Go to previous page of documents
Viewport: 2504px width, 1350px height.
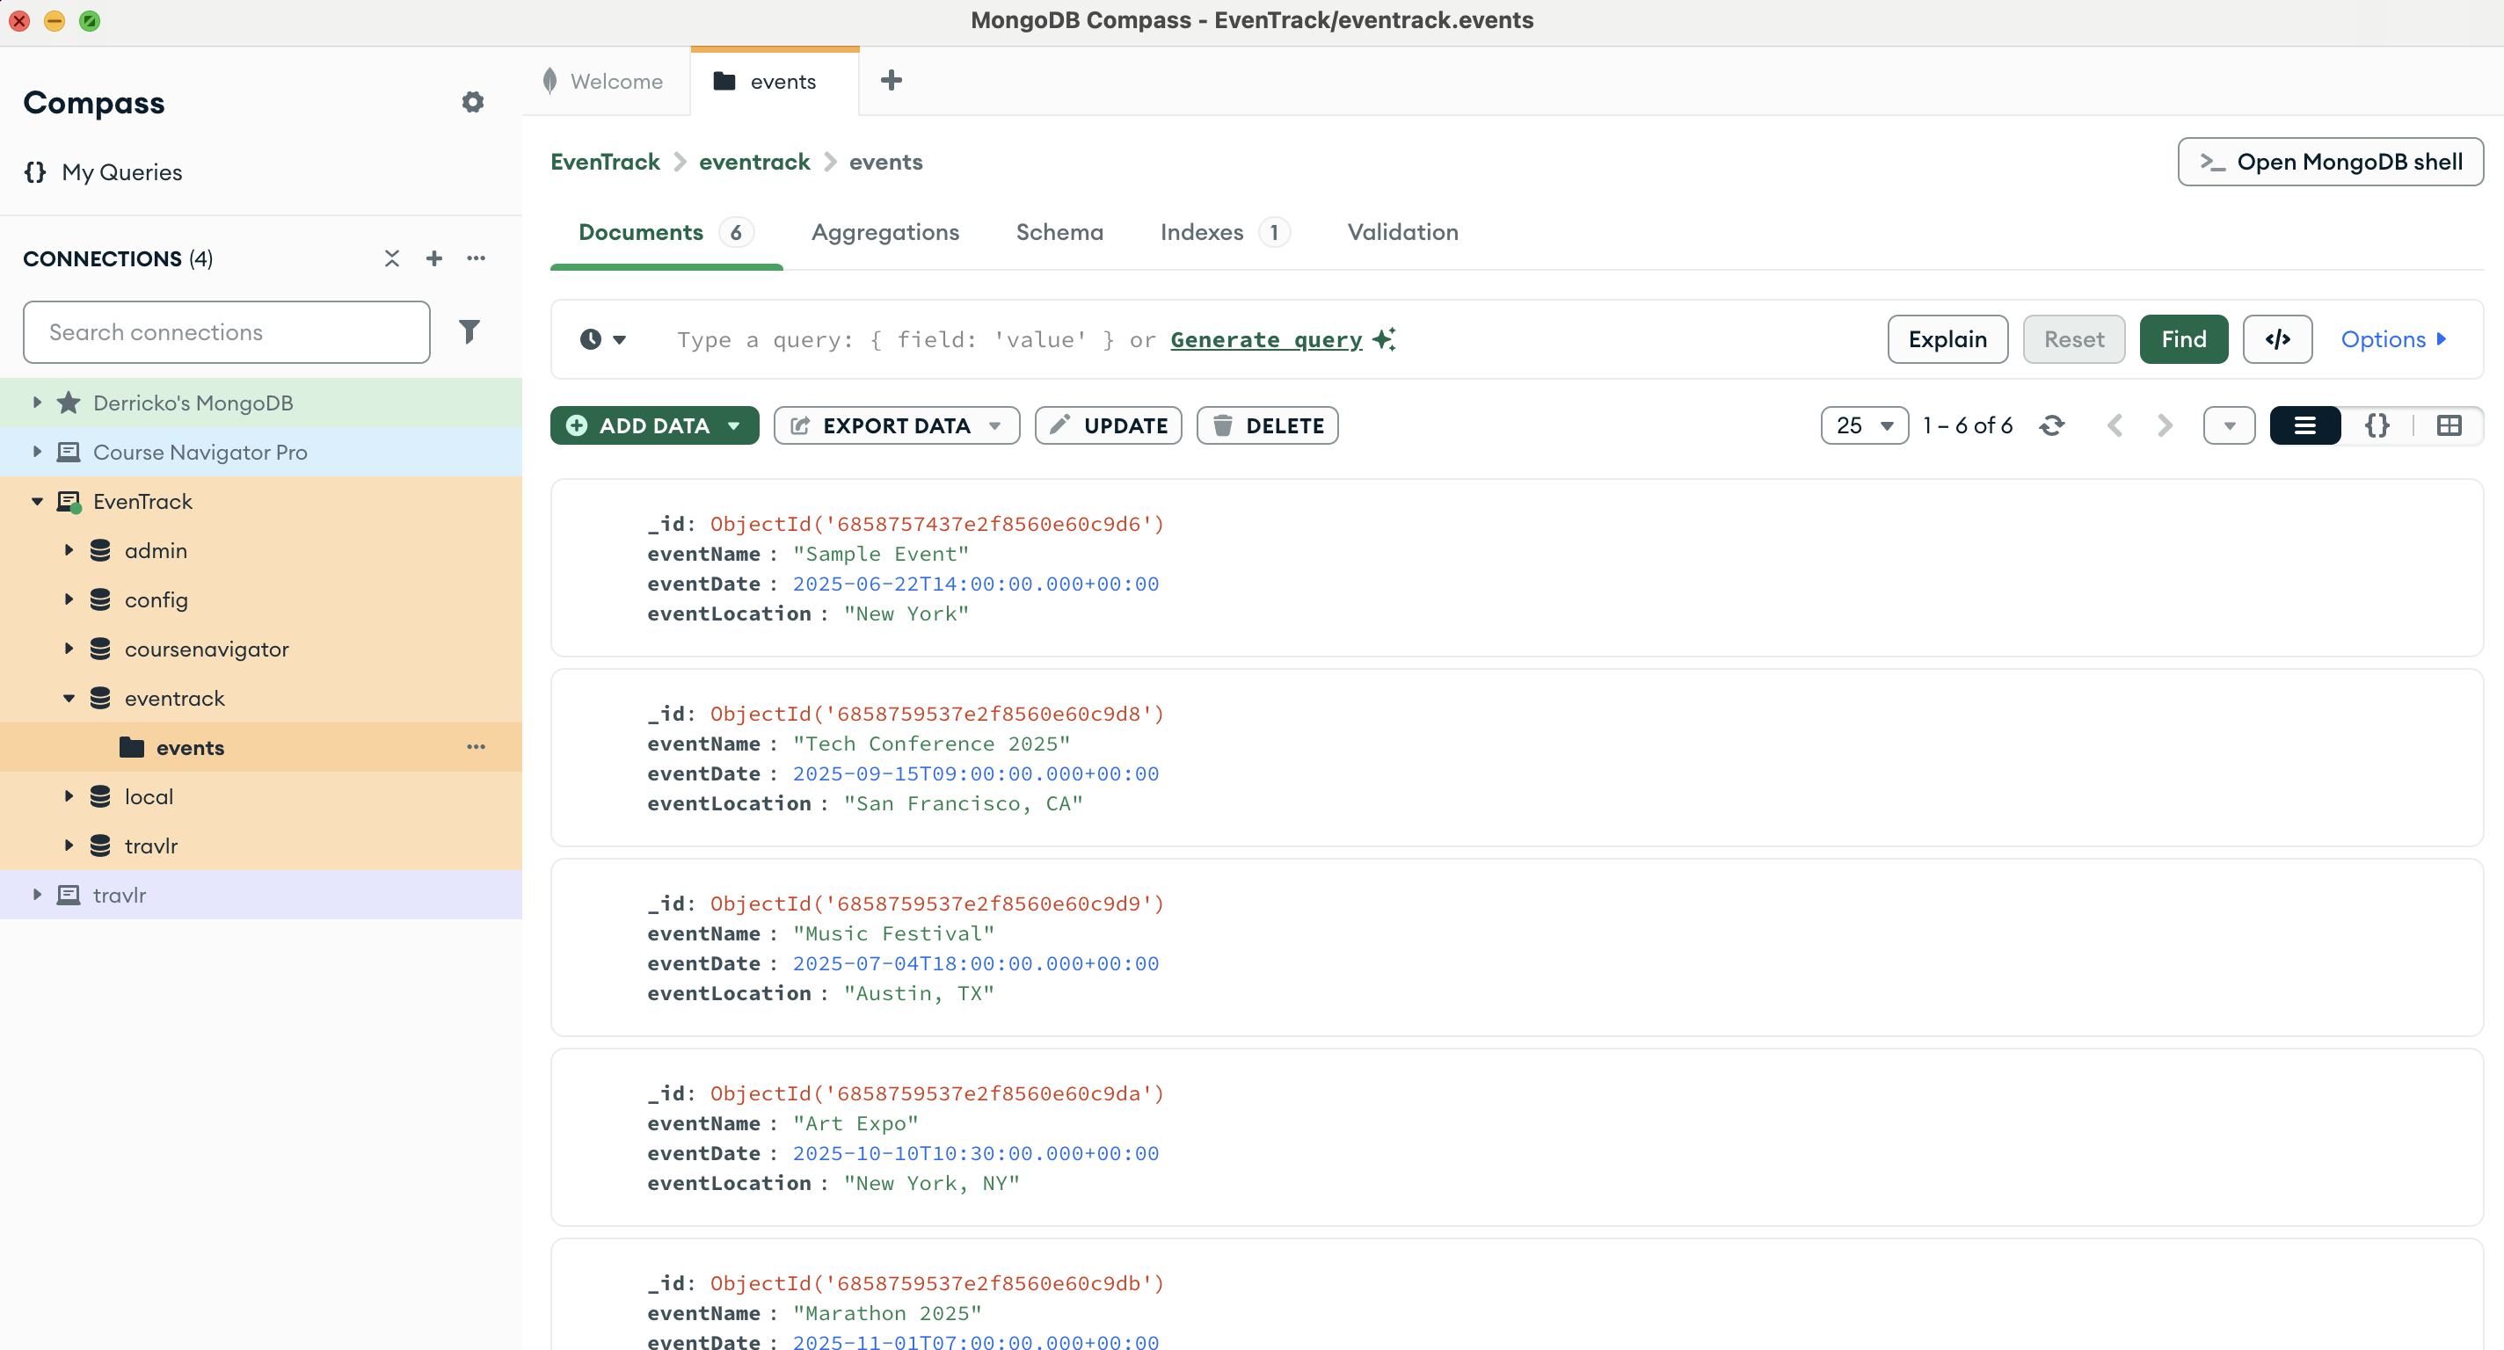point(2115,425)
